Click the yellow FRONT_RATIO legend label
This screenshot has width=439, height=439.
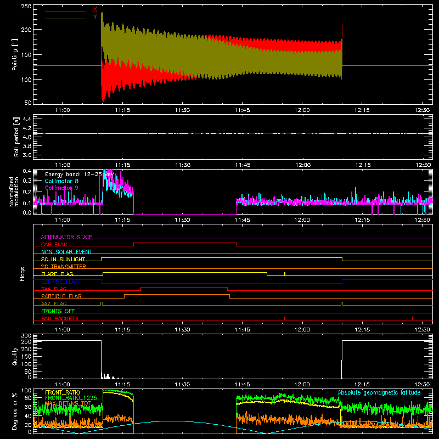pos(63,392)
